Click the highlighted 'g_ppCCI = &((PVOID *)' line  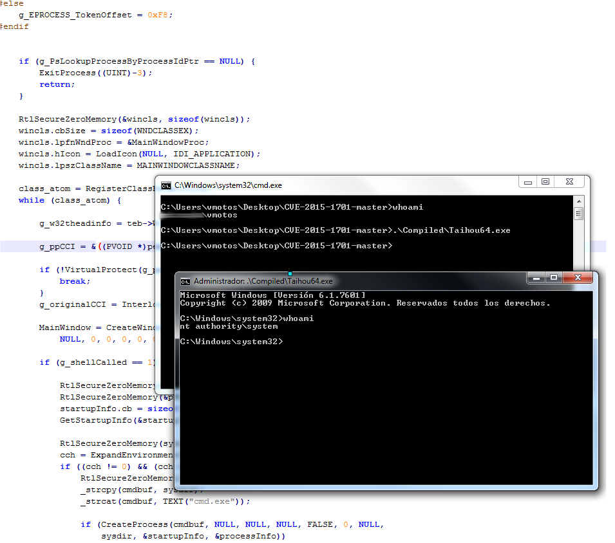pyautogui.click(x=97, y=247)
